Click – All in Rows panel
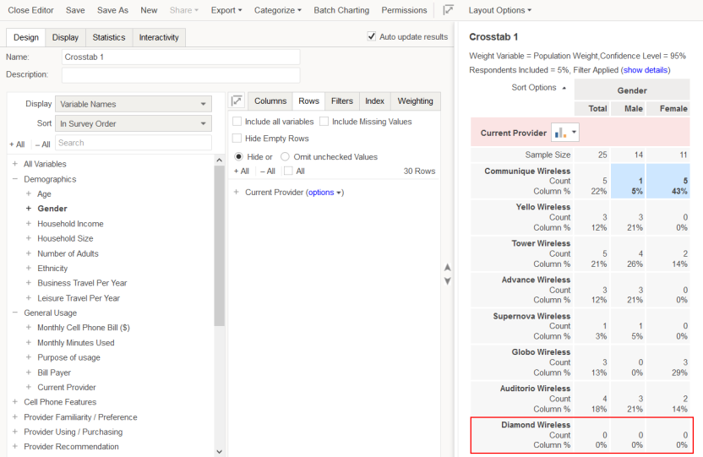This screenshot has height=457, width=703. (268, 171)
